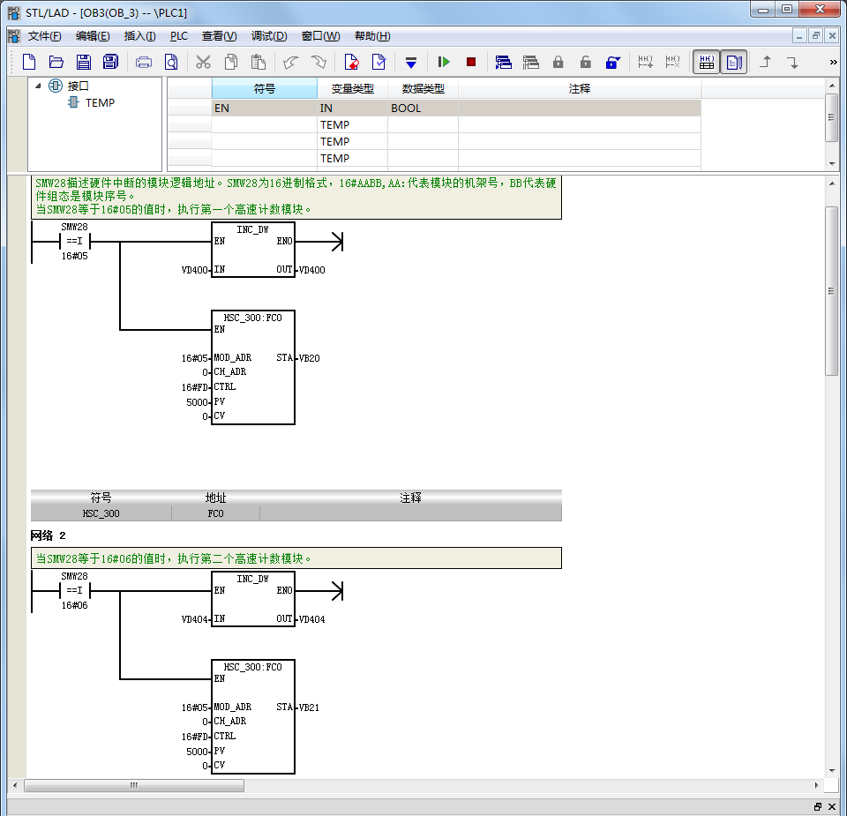Click the down-branch line icon
847x816 pixels.
point(793,63)
